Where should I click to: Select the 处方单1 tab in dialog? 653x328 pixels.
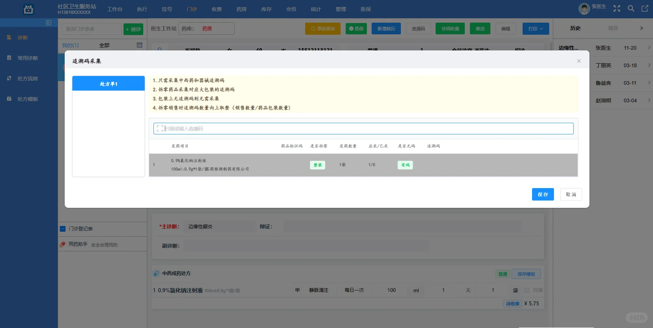(x=109, y=84)
